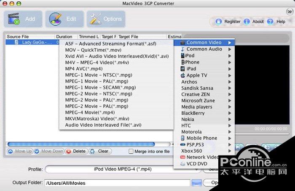Expand Sandisk Sansa submenu arrow

[230, 88]
